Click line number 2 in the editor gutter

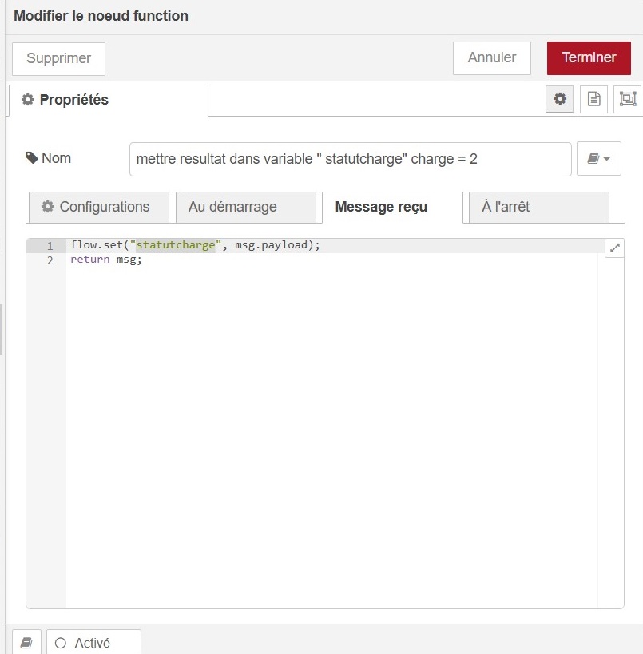(50, 260)
